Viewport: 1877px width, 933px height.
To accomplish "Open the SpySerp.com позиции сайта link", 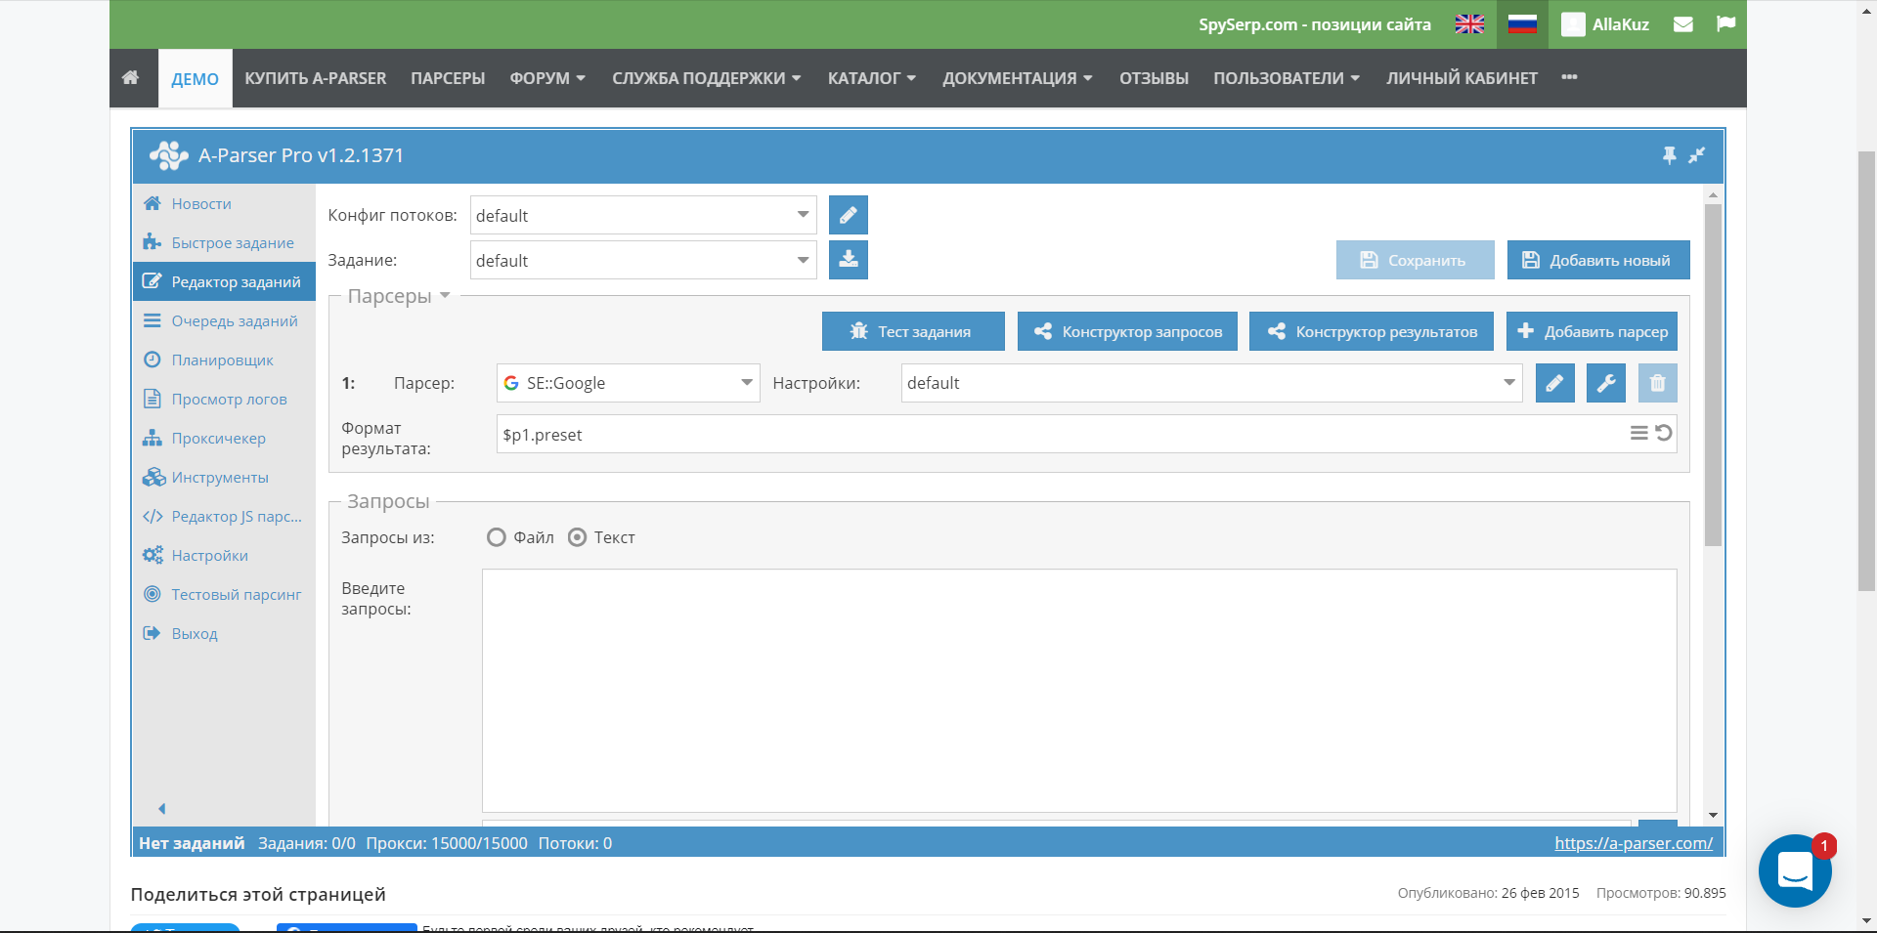I will pos(1315,24).
